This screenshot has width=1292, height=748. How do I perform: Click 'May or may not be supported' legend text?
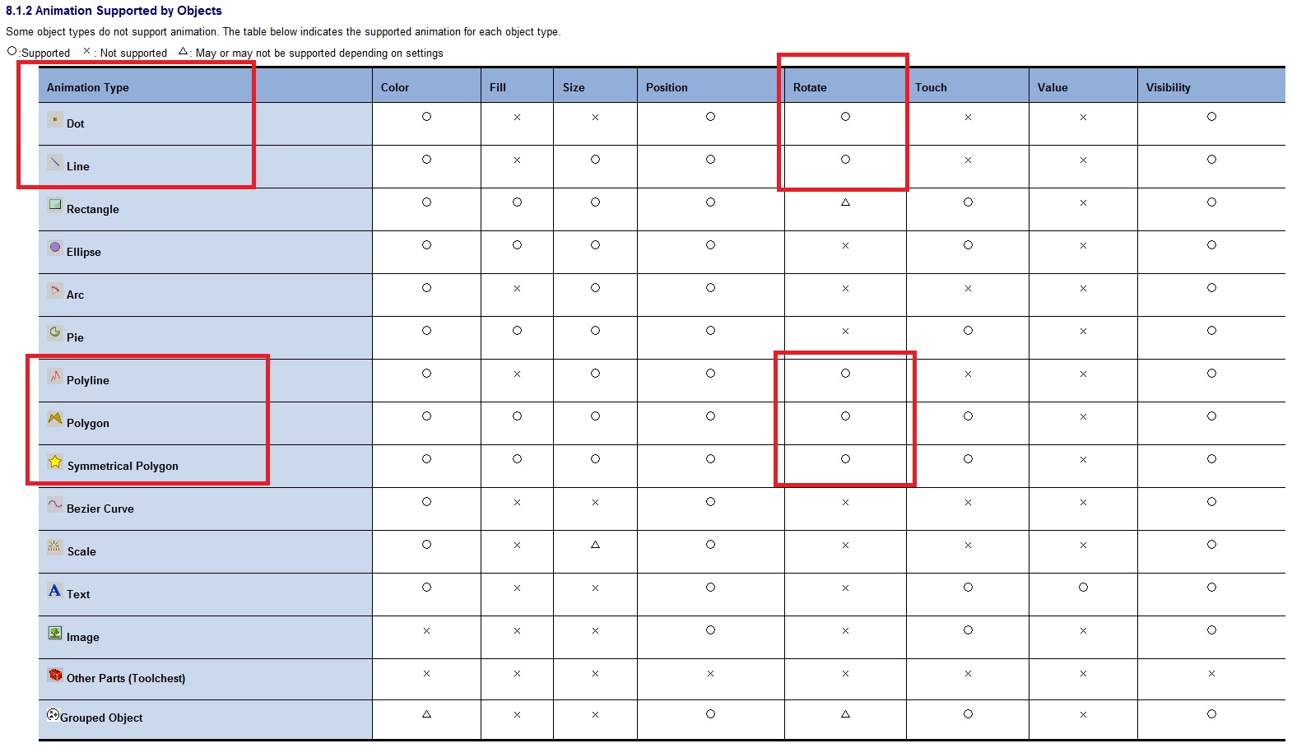319,53
